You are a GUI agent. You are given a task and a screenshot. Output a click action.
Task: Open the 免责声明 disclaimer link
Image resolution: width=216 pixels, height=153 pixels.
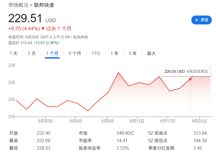tap(80, 37)
